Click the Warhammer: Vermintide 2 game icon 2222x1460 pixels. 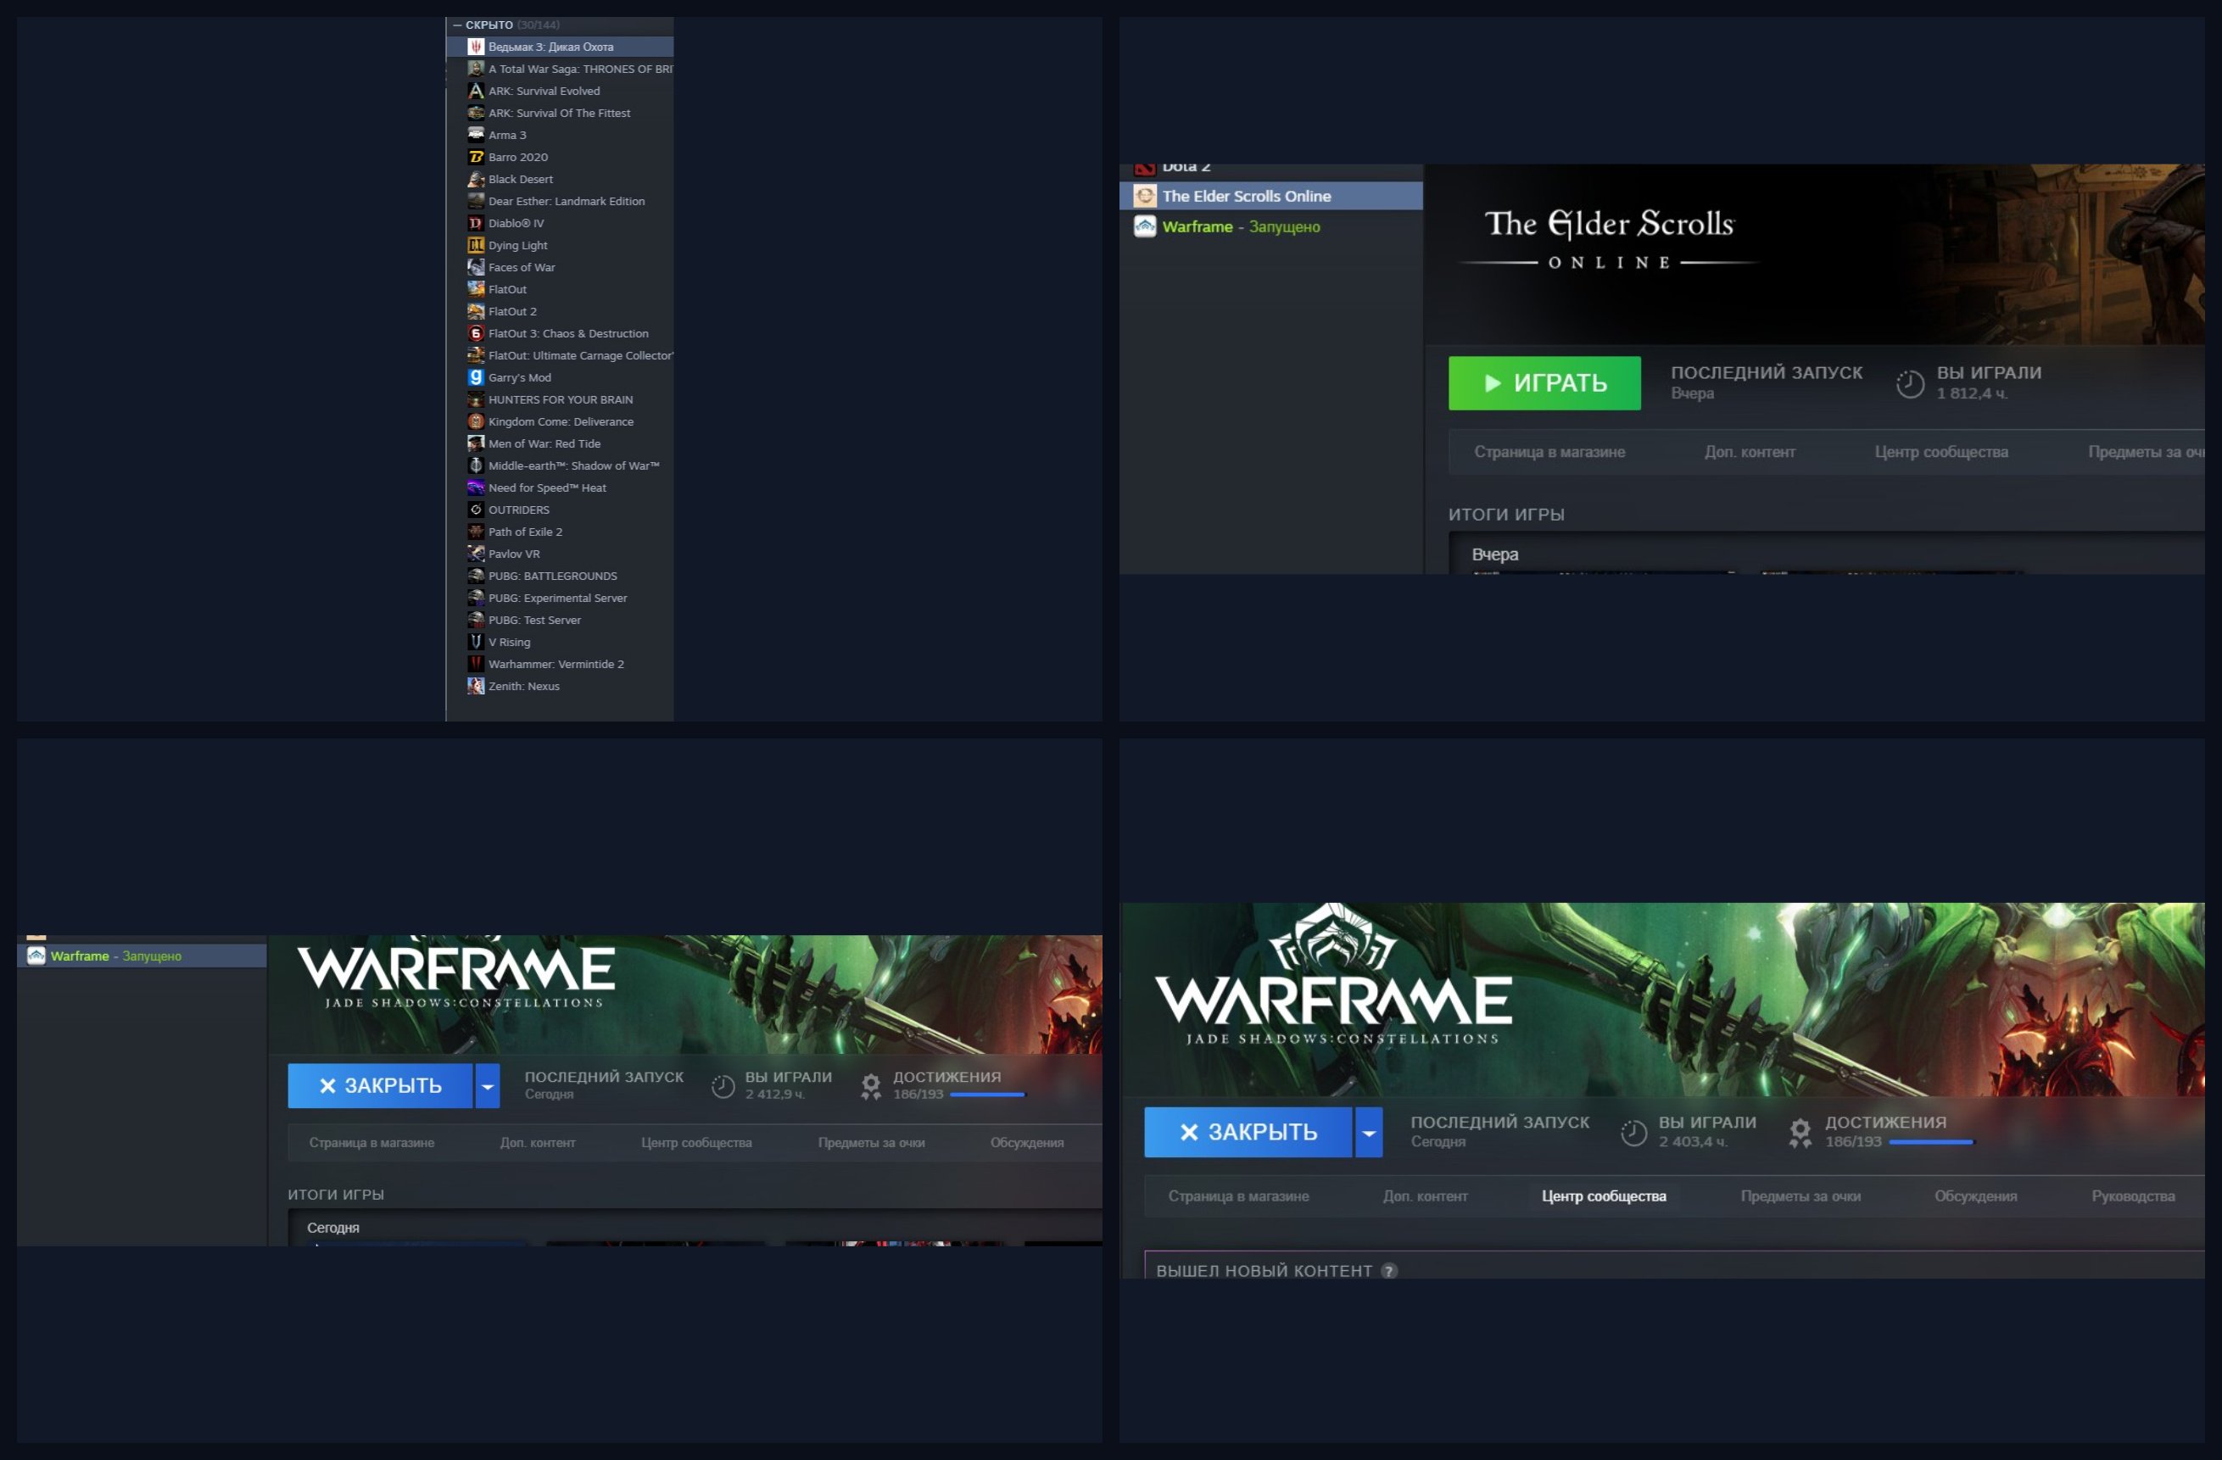[475, 664]
